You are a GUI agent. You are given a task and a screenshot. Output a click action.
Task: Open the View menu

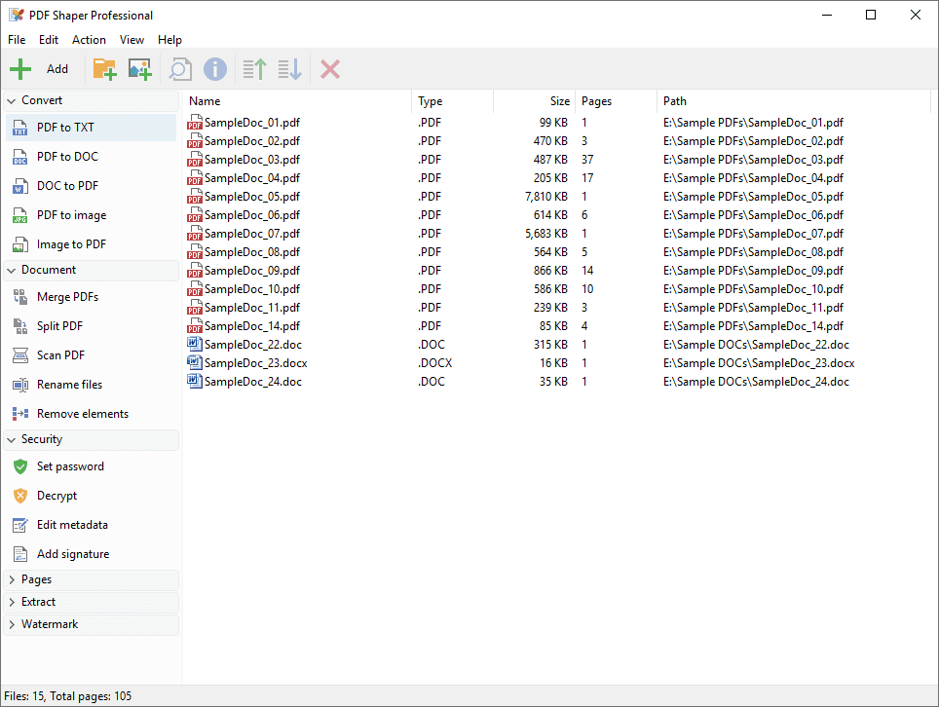(131, 40)
